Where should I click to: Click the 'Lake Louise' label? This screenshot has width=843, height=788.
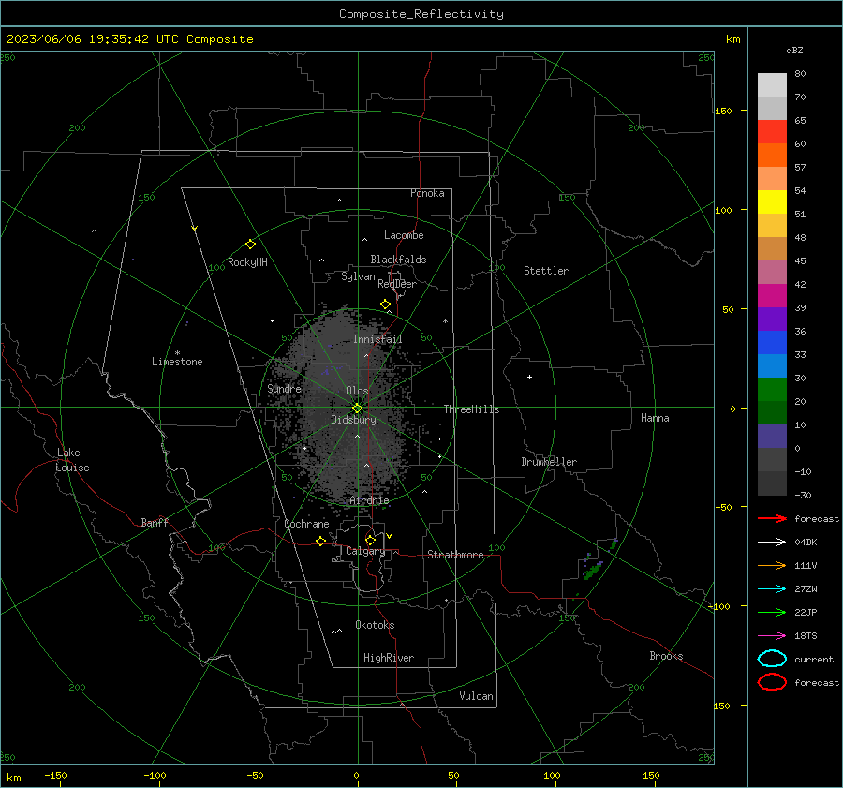click(x=72, y=460)
